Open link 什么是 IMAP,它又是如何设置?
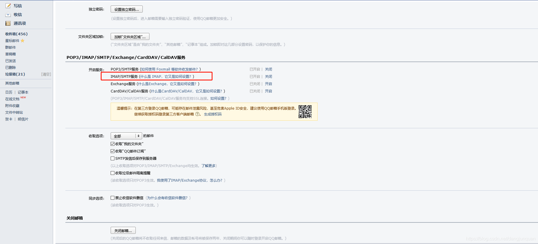This screenshot has width=538, height=244. click(166, 77)
